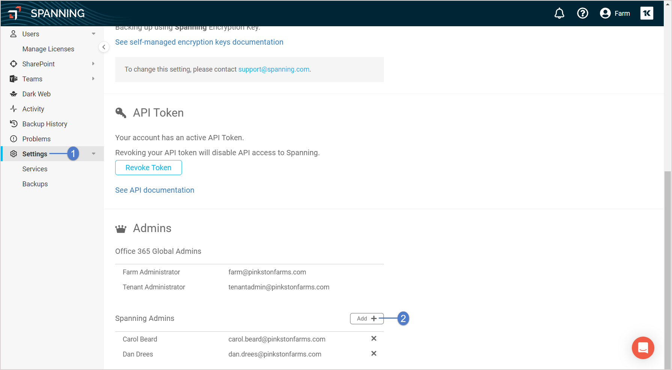The width and height of the screenshot is (672, 370).
Task: Click the Spanning logo in header
Action: [47, 13]
